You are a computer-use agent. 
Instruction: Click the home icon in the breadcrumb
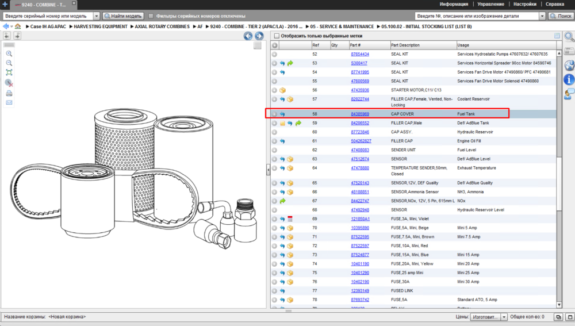coord(18,26)
